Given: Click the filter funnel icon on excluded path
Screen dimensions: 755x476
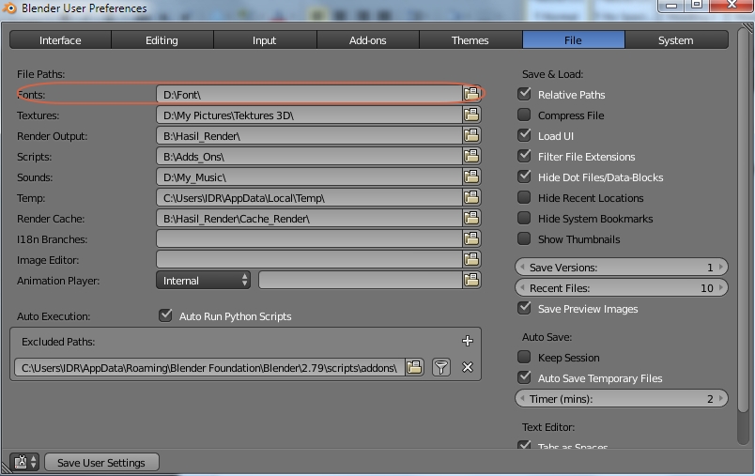Looking at the screenshot, I should [x=441, y=367].
